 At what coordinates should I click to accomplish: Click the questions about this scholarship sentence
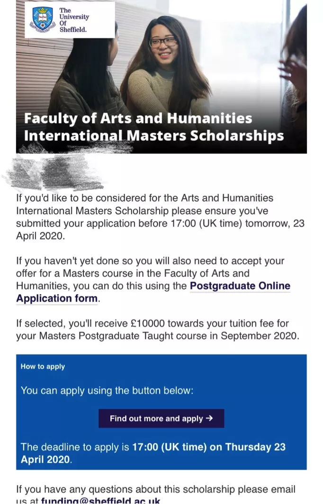click(156, 495)
